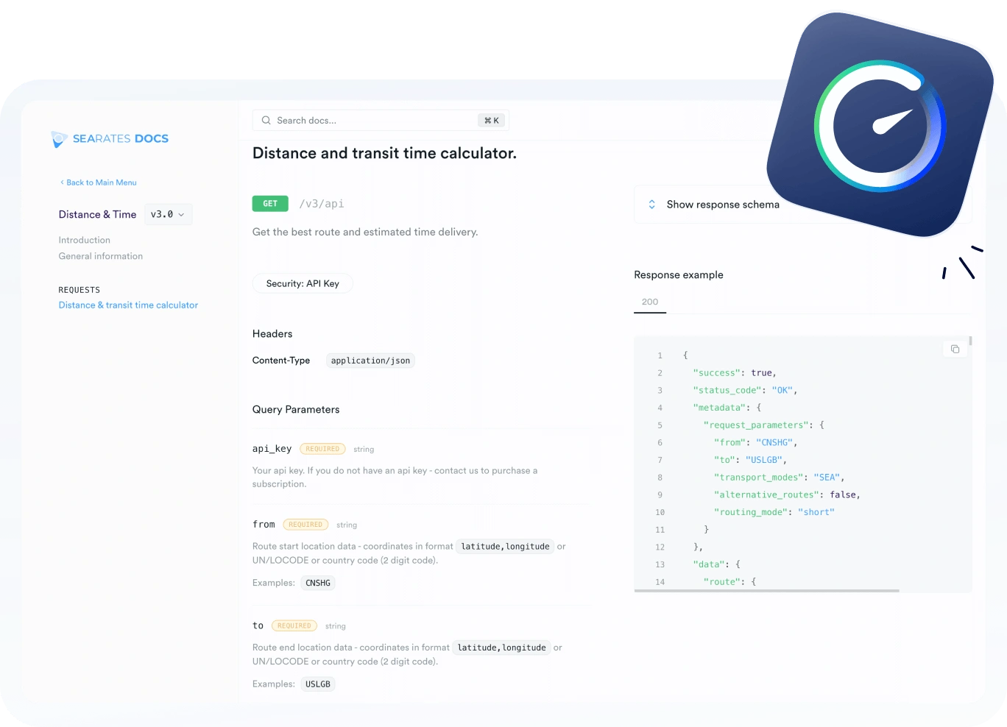
Task: Click the Content-Type header label
Action: (x=281, y=361)
